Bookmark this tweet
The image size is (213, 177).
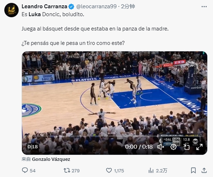pos(193,170)
